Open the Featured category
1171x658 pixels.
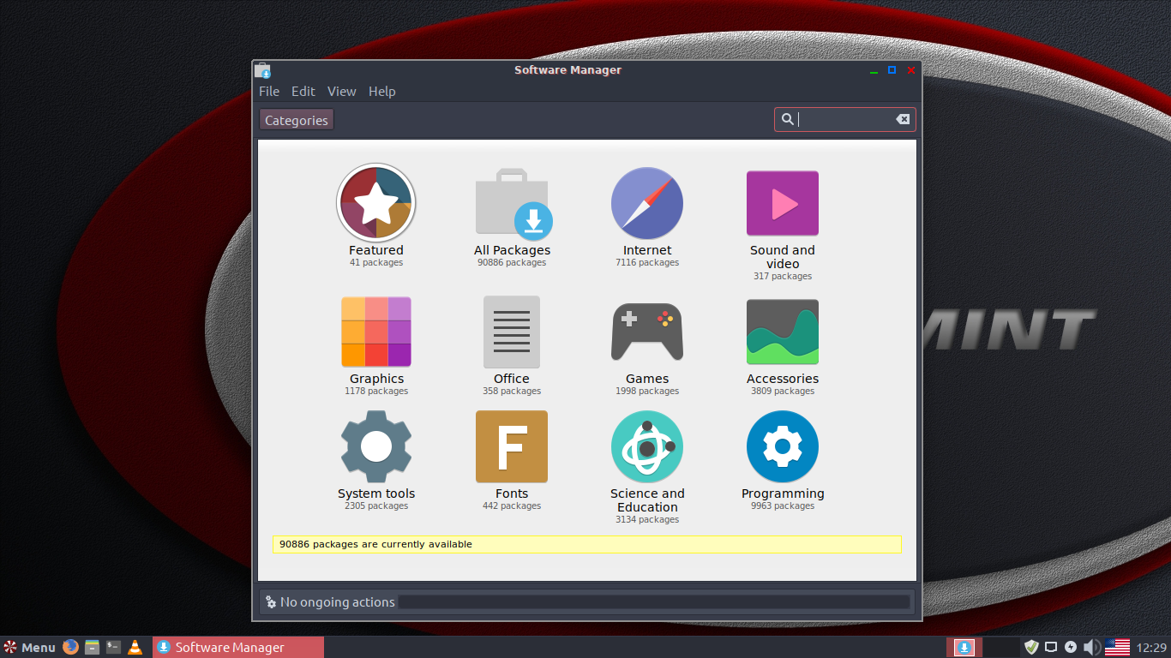click(376, 216)
